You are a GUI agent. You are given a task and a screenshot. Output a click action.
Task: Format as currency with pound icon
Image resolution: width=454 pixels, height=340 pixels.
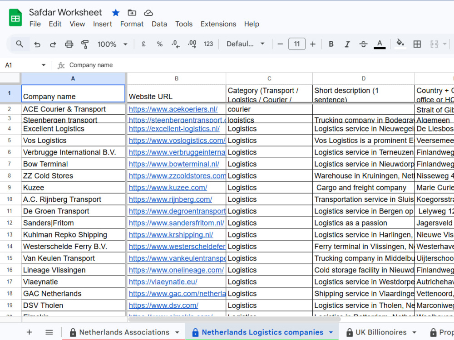(x=143, y=44)
